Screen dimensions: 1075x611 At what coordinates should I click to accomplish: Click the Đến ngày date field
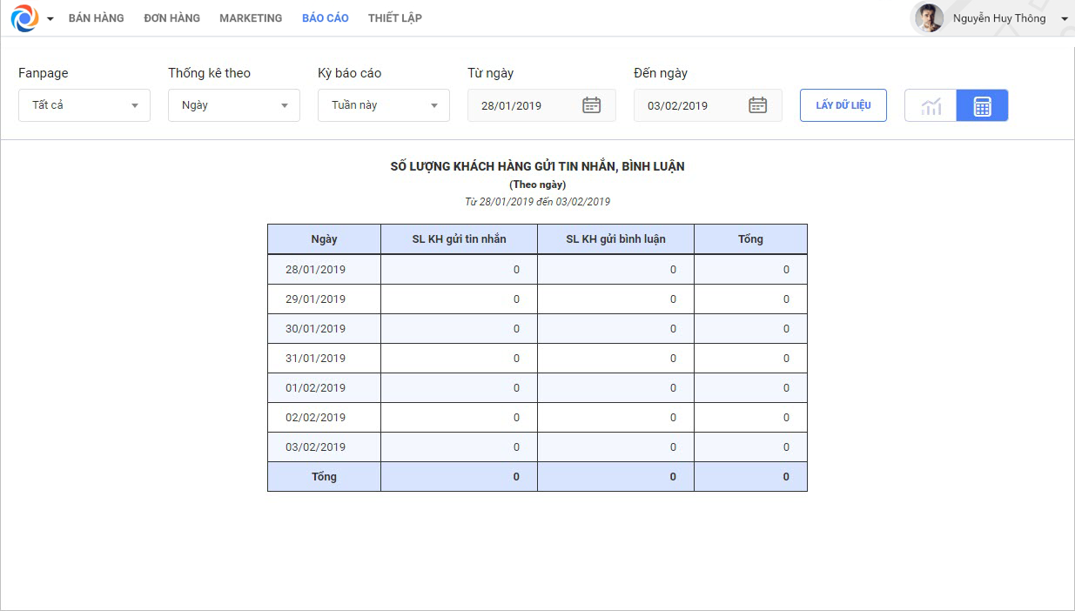pyautogui.click(x=689, y=105)
